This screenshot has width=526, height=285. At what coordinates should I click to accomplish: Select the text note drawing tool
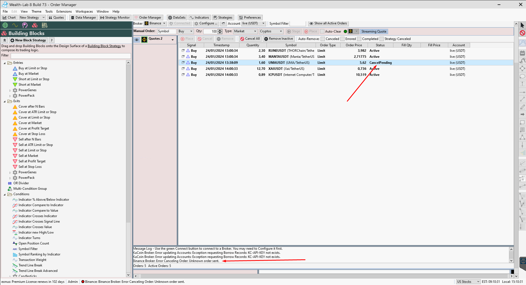(522, 130)
